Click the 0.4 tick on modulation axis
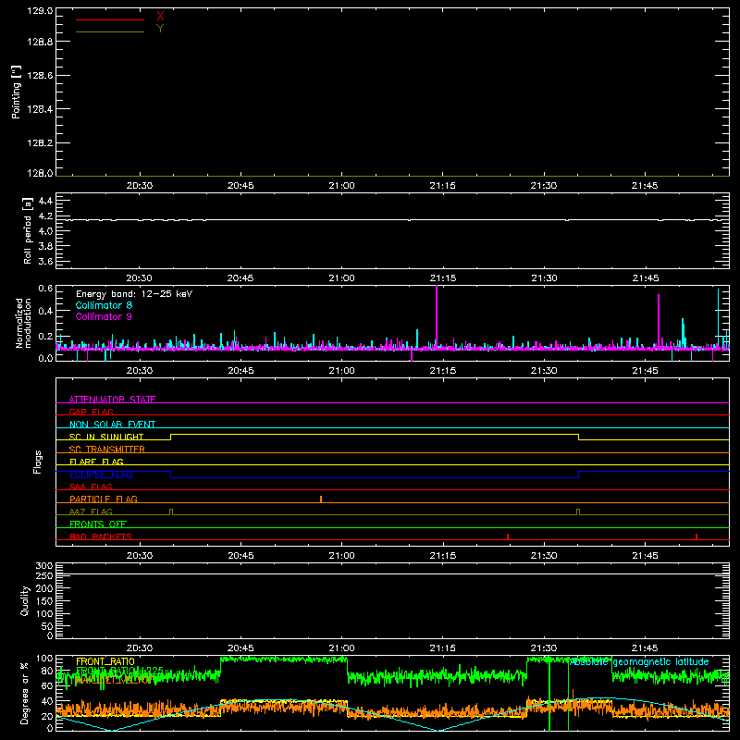This screenshot has height=740, width=740. [45, 311]
